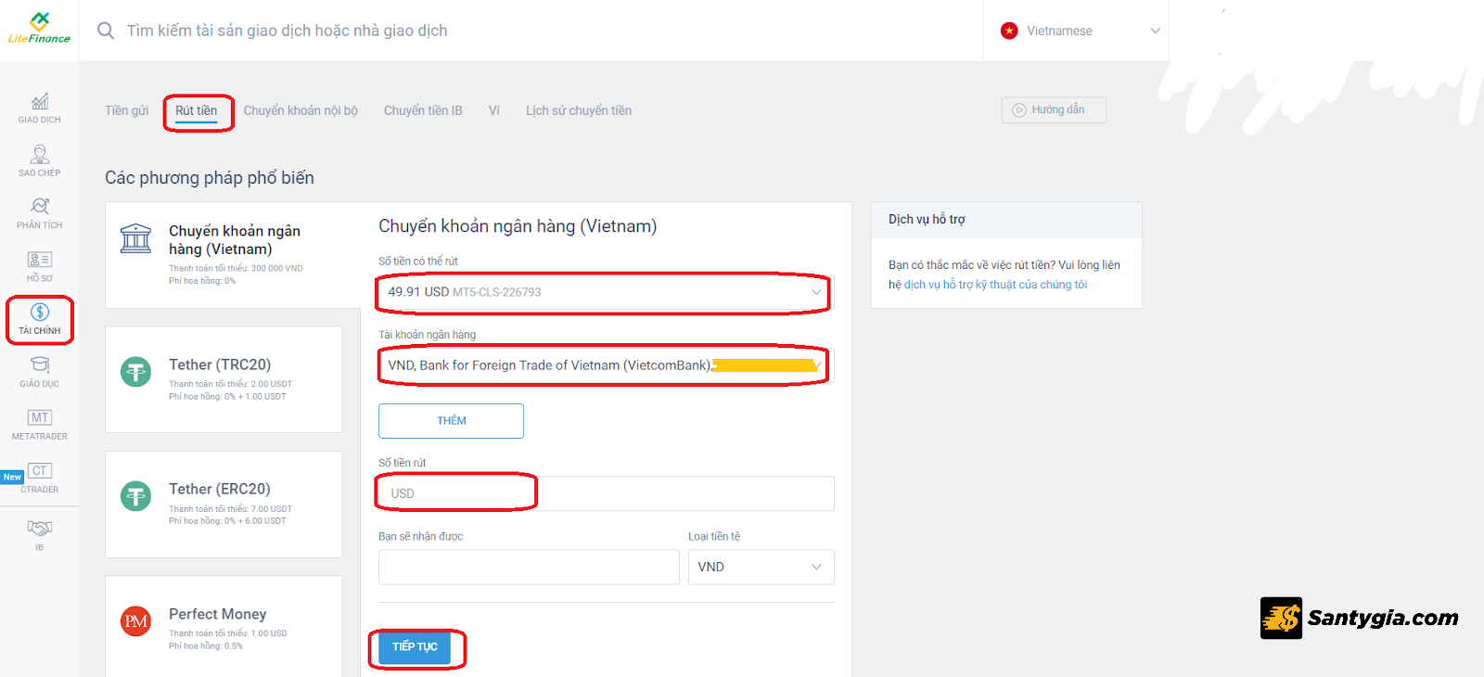Image resolution: width=1484 pixels, height=677 pixels.
Task: Expand the 49.91 USD account dropdown
Action: [606, 292]
